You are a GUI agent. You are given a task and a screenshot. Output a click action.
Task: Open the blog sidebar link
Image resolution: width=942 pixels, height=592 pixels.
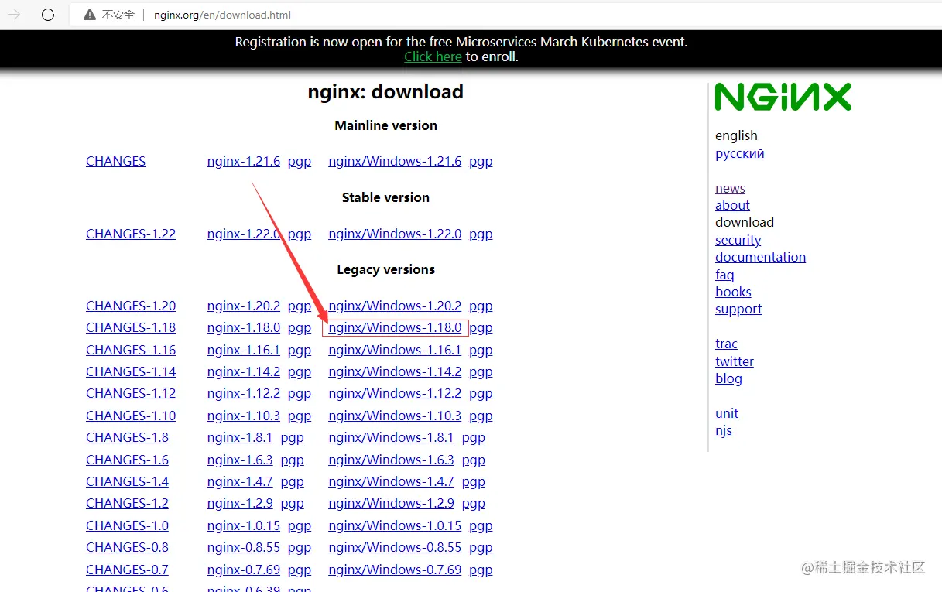point(728,378)
